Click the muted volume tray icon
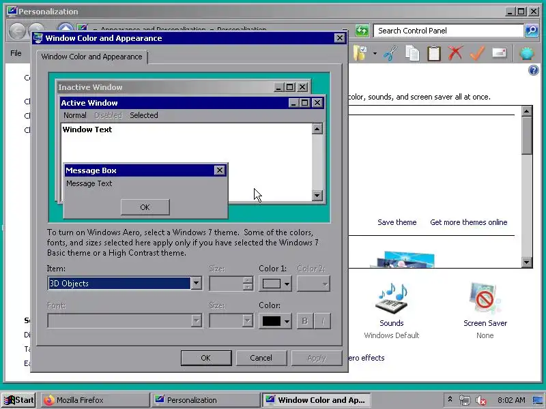 point(481,400)
